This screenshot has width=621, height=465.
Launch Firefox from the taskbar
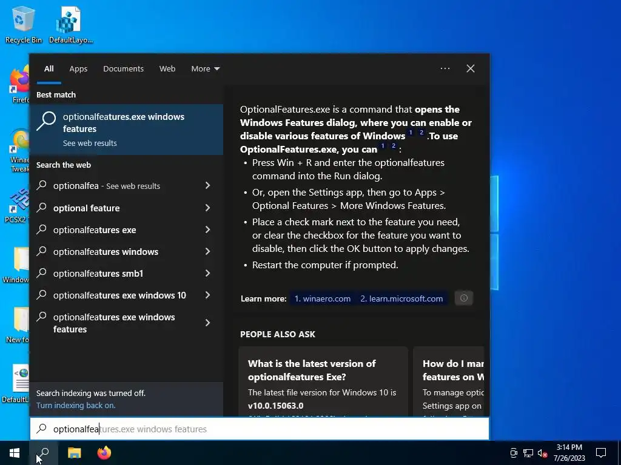(104, 453)
